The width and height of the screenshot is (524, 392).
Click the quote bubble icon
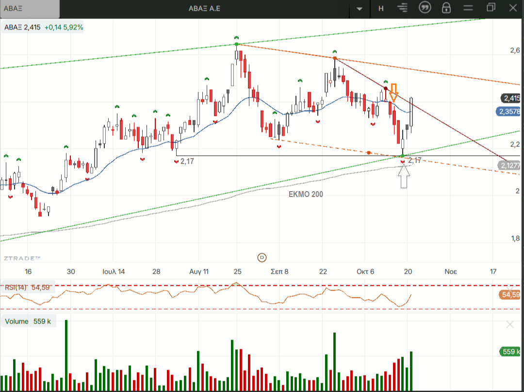pyautogui.click(x=425, y=8)
